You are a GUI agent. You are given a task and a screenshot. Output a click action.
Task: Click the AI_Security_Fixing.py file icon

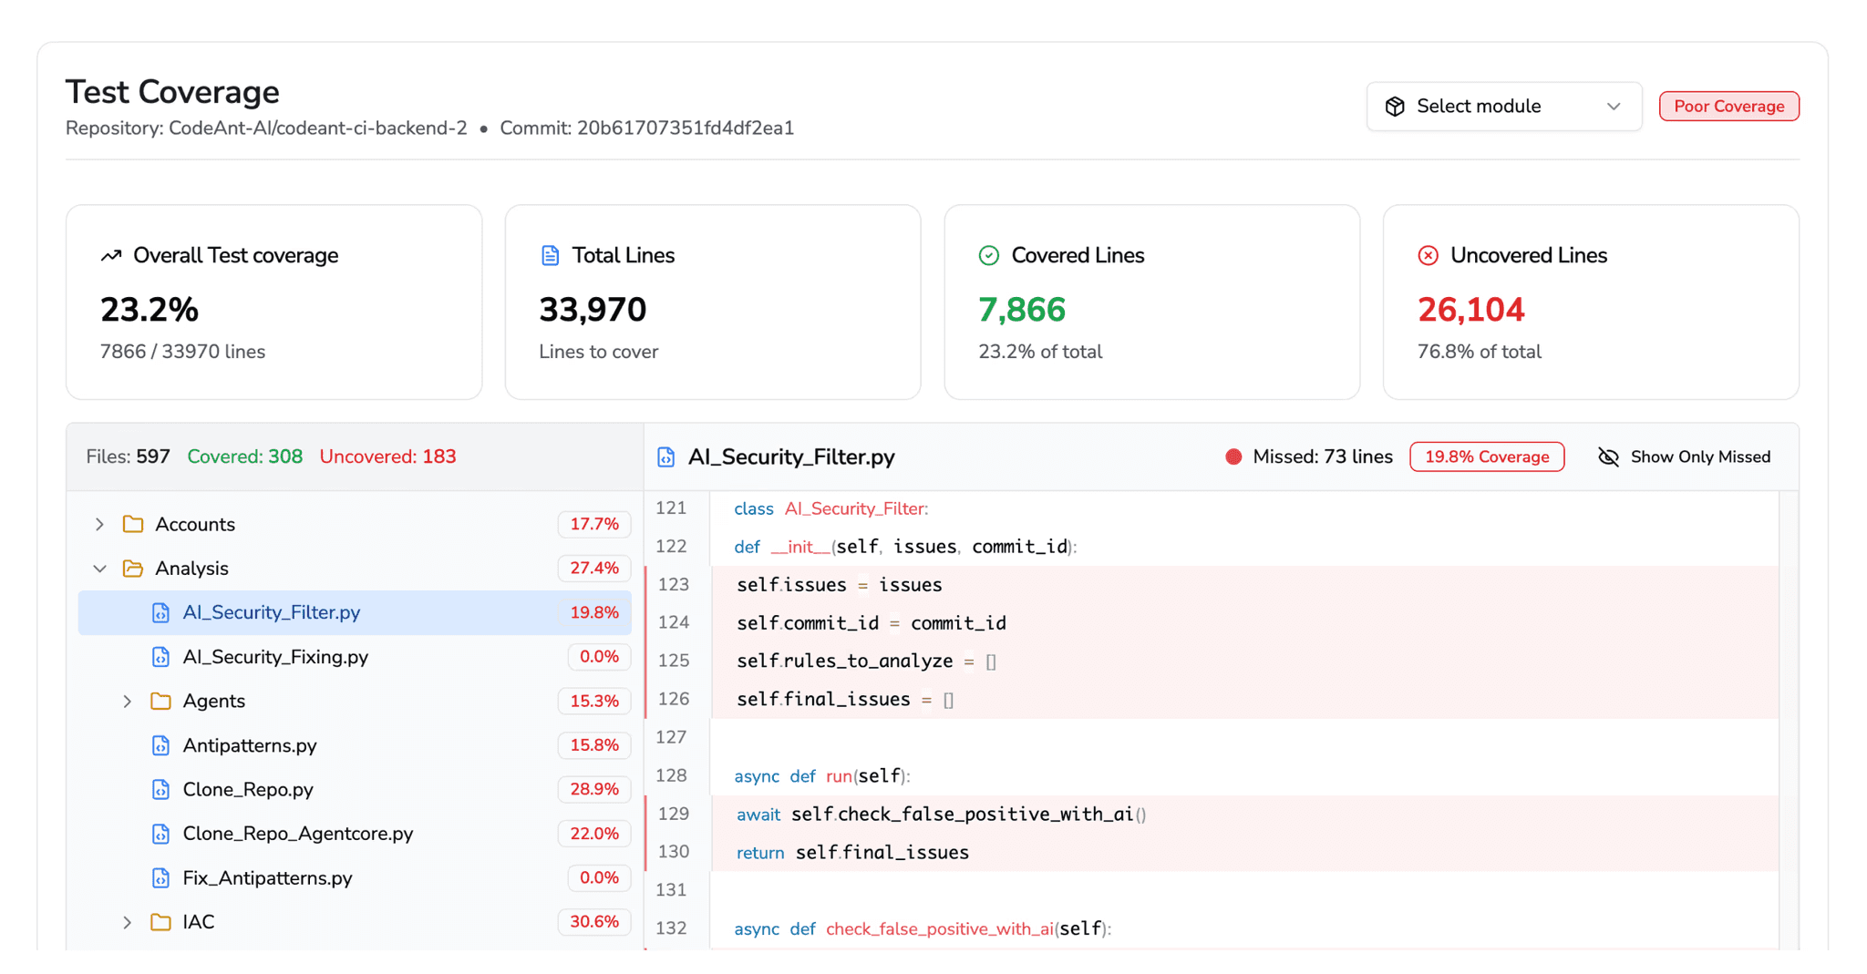[160, 657]
